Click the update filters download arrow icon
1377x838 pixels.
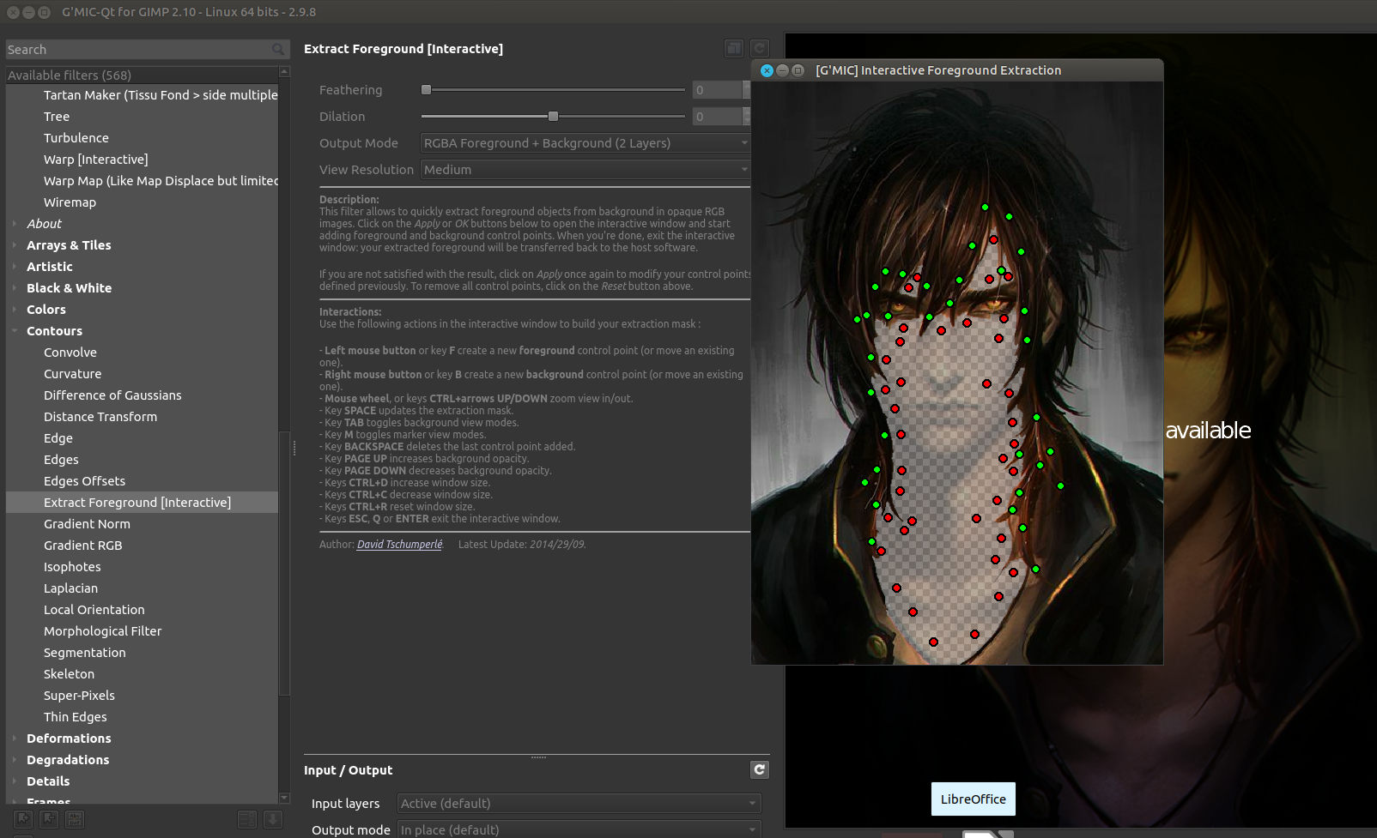272,819
